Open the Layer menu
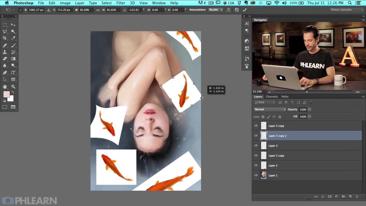The image size is (366, 206). [x=80, y=3]
